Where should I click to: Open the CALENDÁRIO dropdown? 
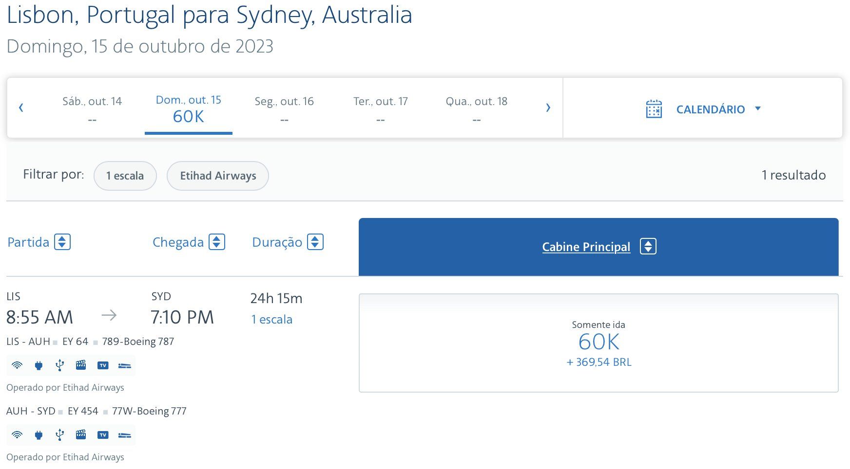710,109
